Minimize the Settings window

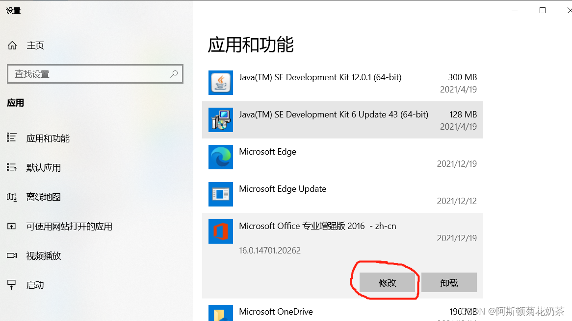tap(515, 10)
